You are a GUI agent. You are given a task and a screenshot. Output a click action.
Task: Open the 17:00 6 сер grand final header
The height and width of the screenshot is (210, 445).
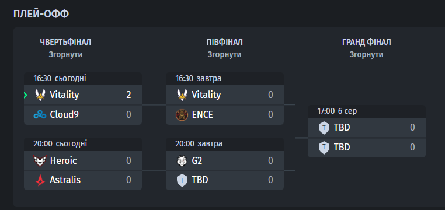(366, 111)
